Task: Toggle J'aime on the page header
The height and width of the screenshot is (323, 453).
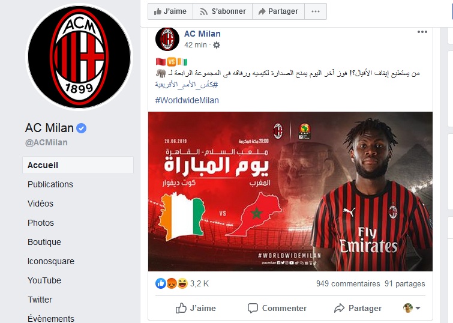Action: [170, 11]
